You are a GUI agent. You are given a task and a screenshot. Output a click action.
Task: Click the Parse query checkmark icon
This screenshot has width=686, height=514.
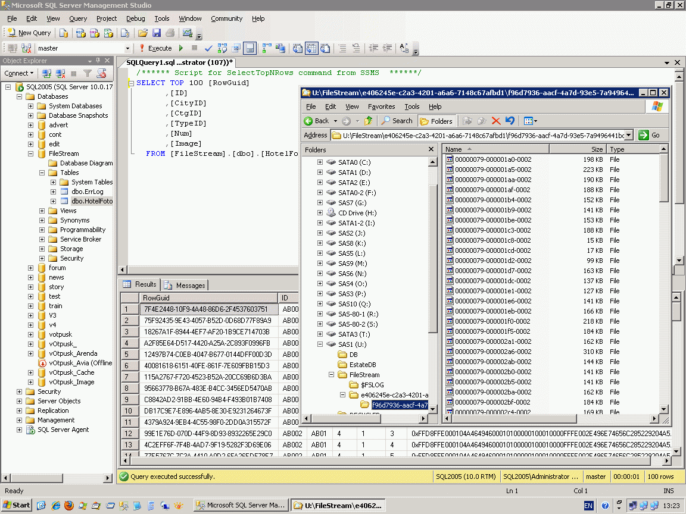(x=208, y=48)
